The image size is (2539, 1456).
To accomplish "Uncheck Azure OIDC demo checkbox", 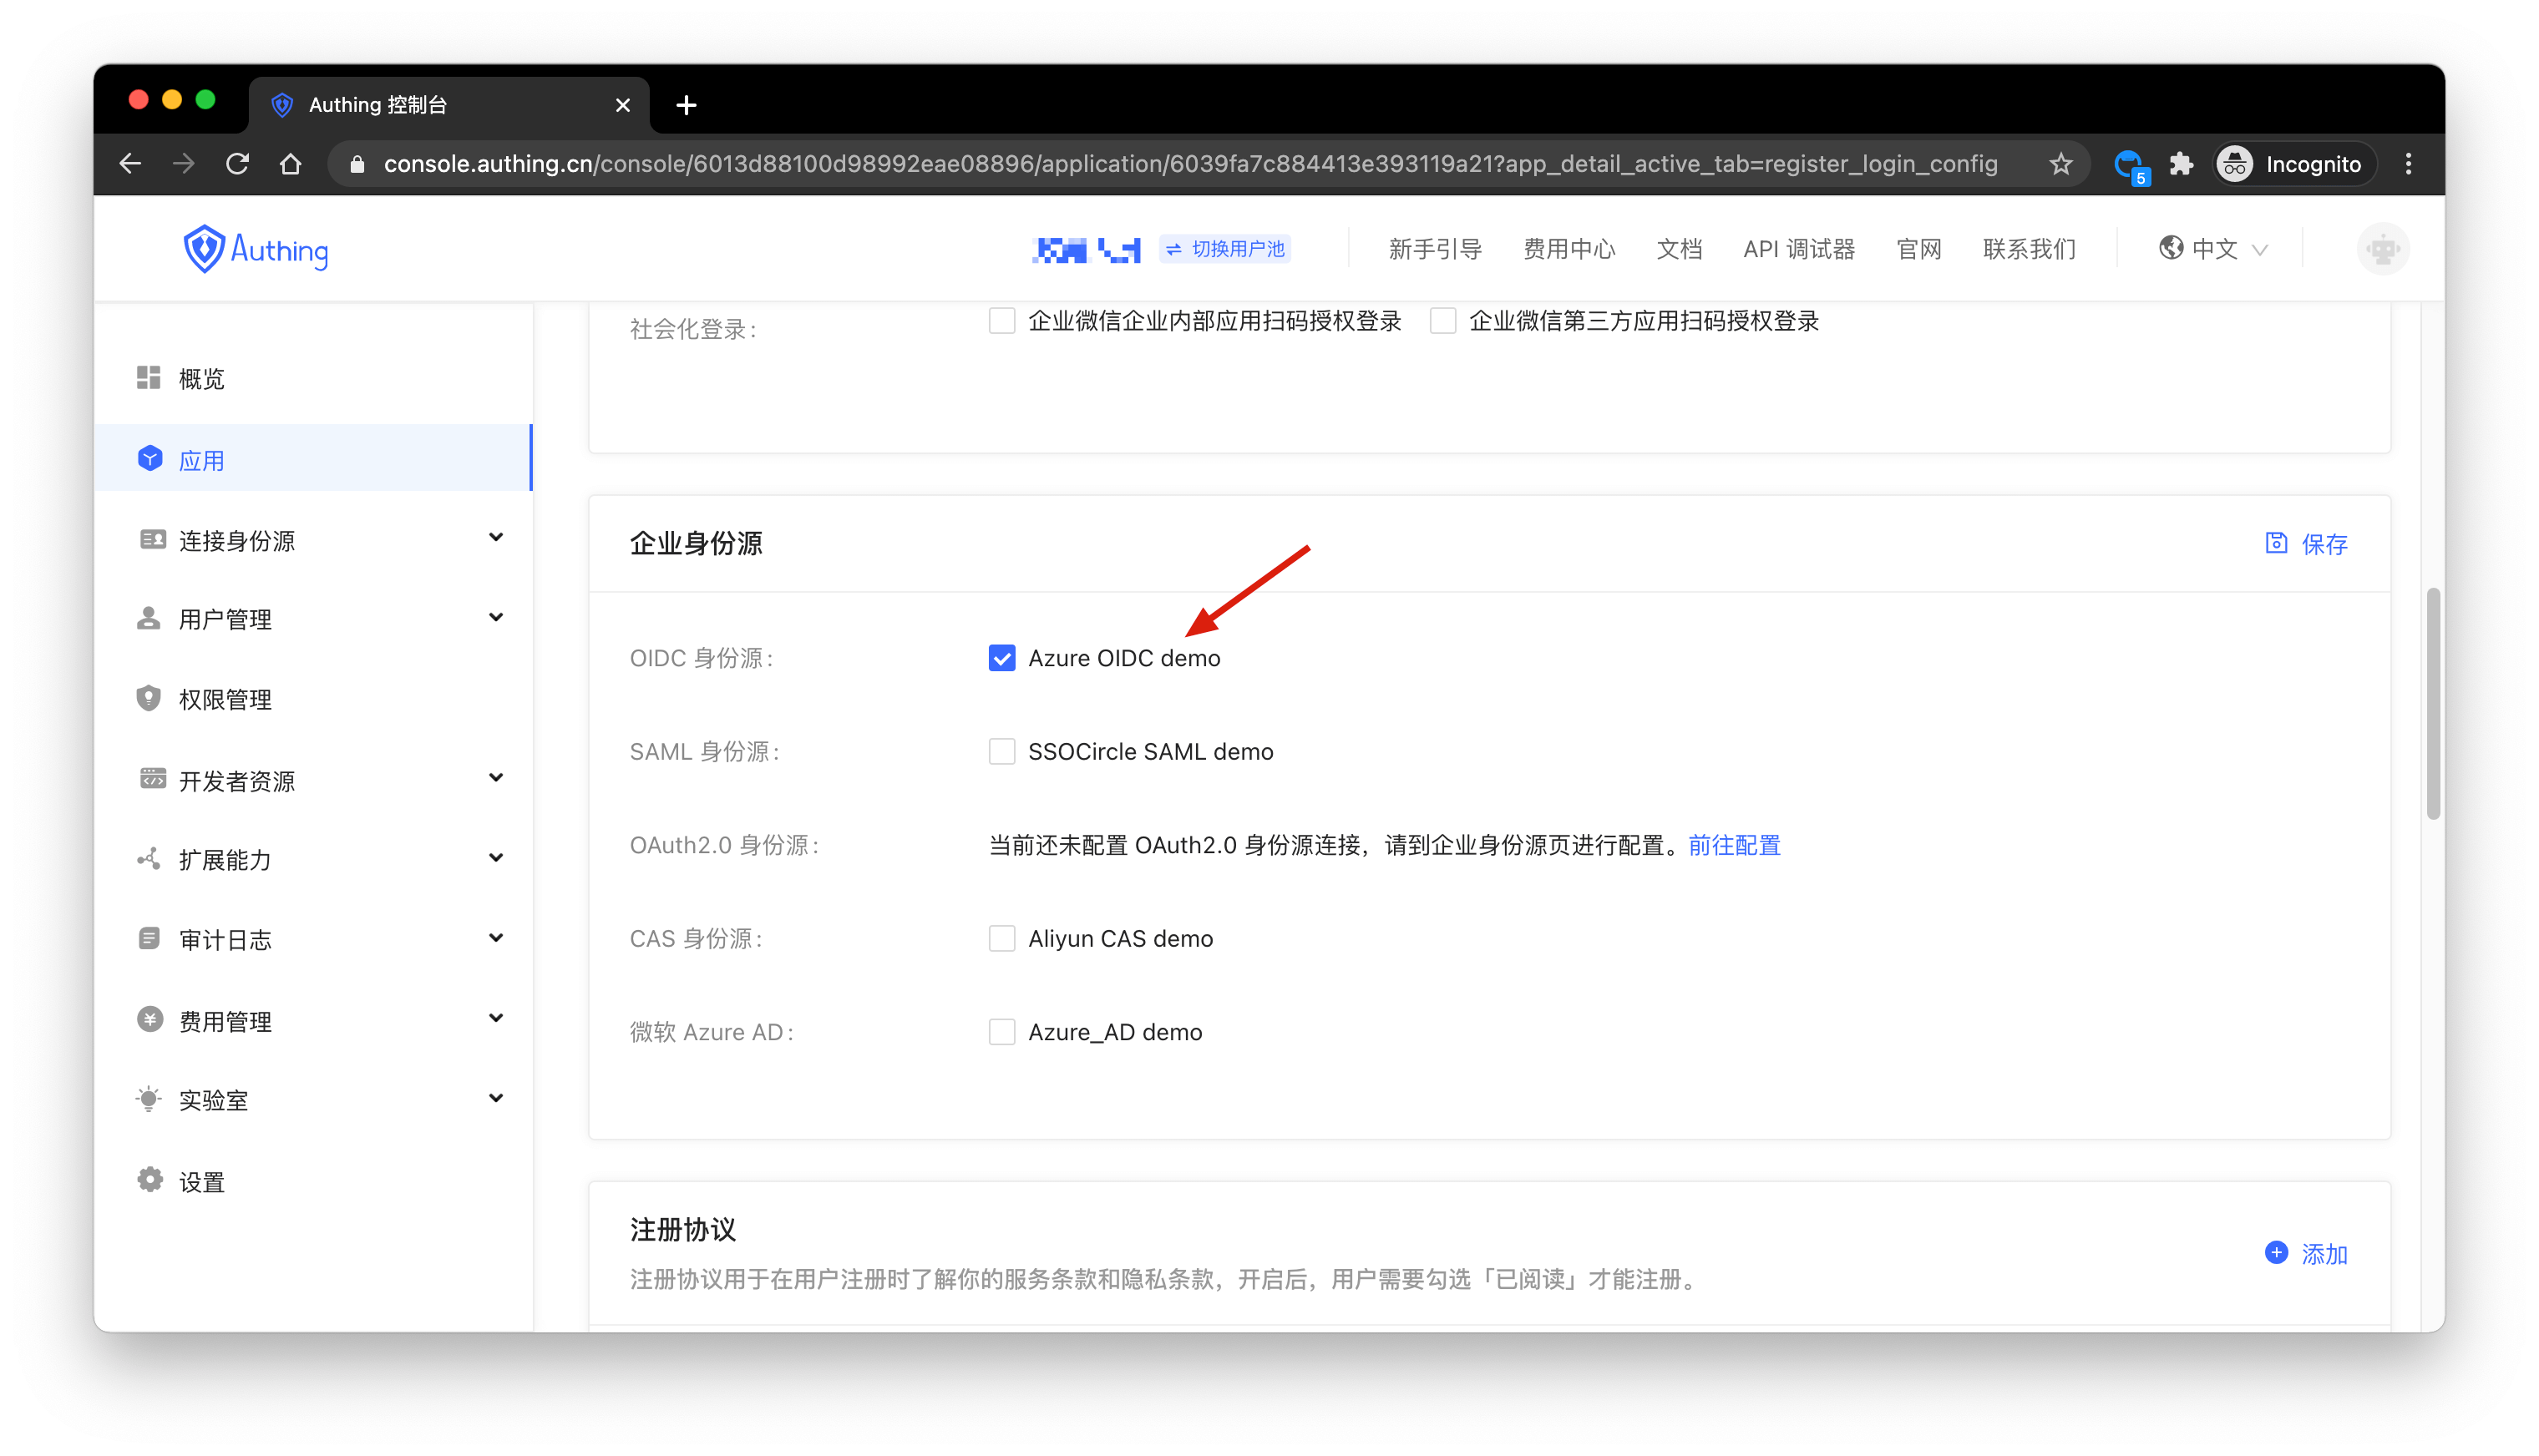I will coord(1001,658).
